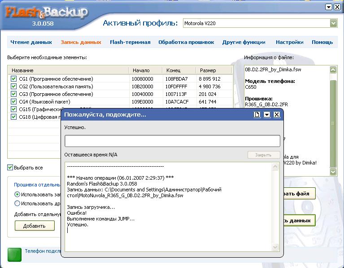Click the size value 641 744

[207, 102]
